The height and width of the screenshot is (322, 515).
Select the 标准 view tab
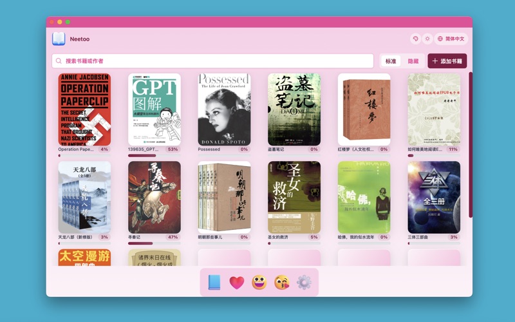pos(391,61)
